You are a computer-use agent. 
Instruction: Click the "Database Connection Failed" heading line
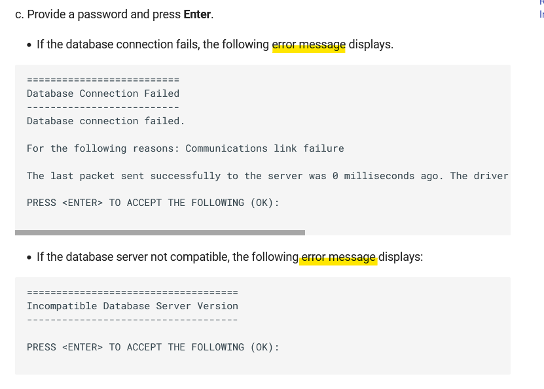[x=103, y=93]
